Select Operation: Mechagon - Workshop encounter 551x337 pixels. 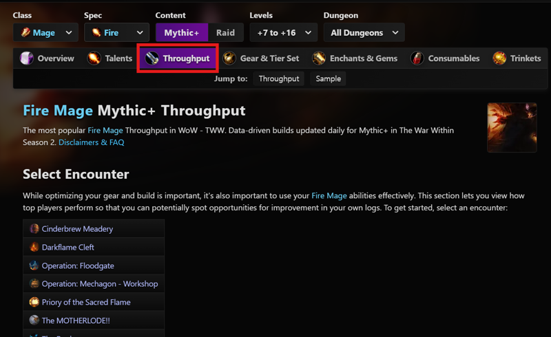point(94,283)
